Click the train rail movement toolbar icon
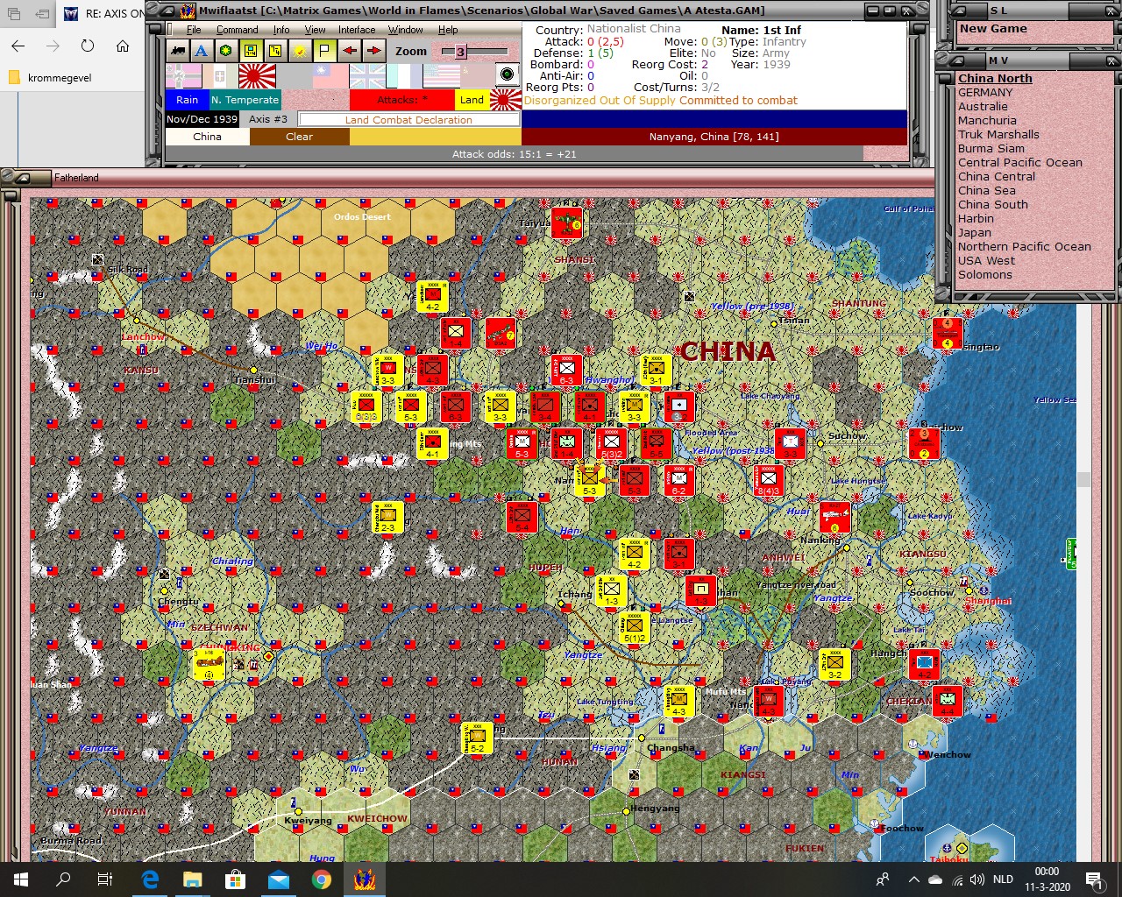 177,51
